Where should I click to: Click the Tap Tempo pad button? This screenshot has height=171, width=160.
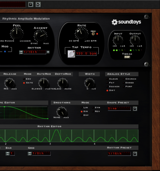[71, 54]
